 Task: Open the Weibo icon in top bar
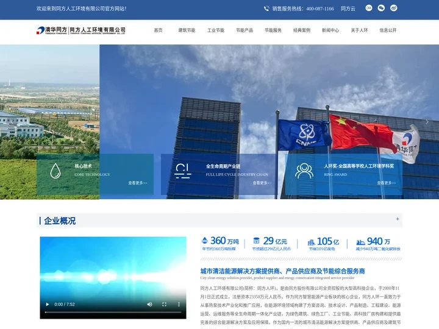(x=394, y=8)
